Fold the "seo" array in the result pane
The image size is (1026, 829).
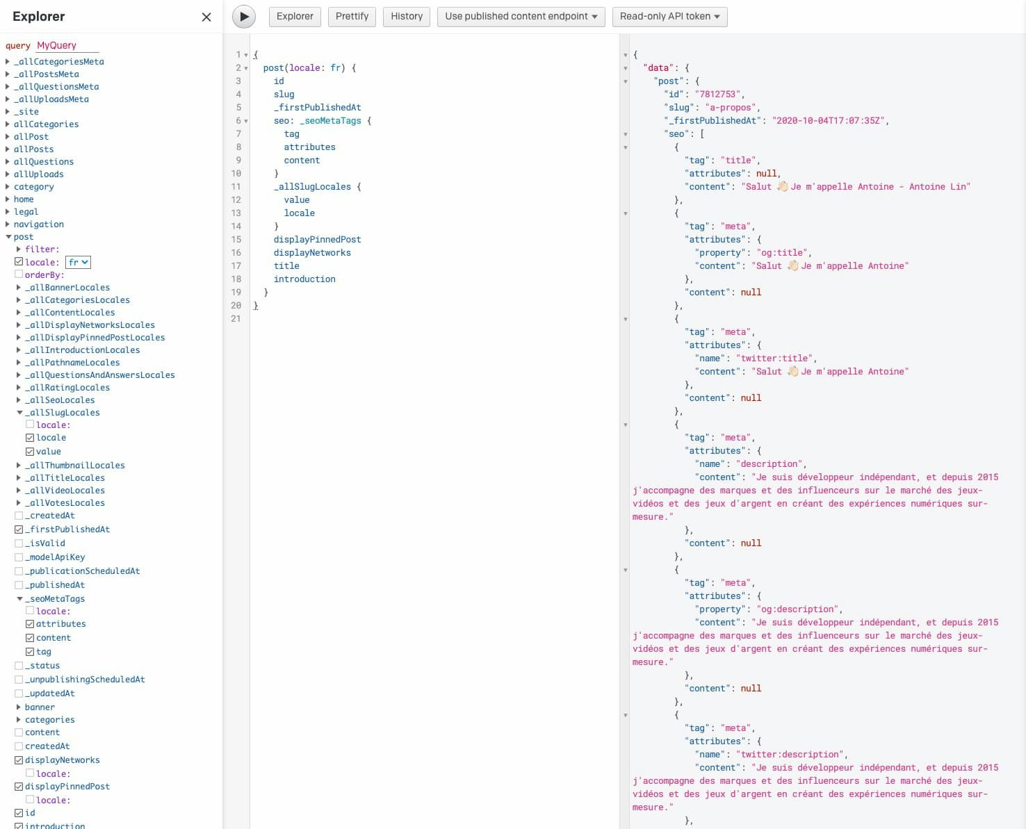point(626,134)
